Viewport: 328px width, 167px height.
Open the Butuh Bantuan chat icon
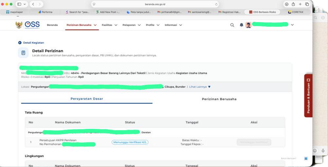(x=306, y=159)
